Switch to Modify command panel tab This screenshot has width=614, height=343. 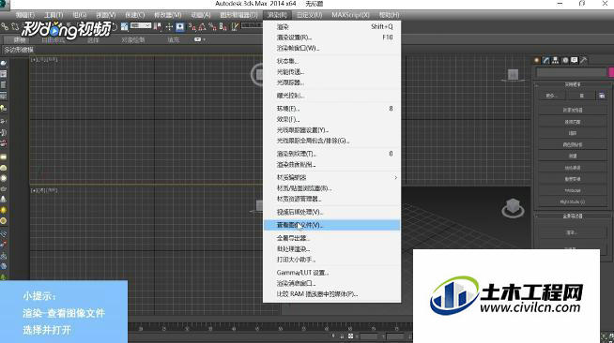546,60
